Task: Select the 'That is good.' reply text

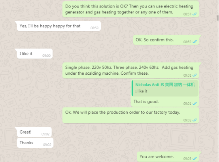Action: (146, 102)
